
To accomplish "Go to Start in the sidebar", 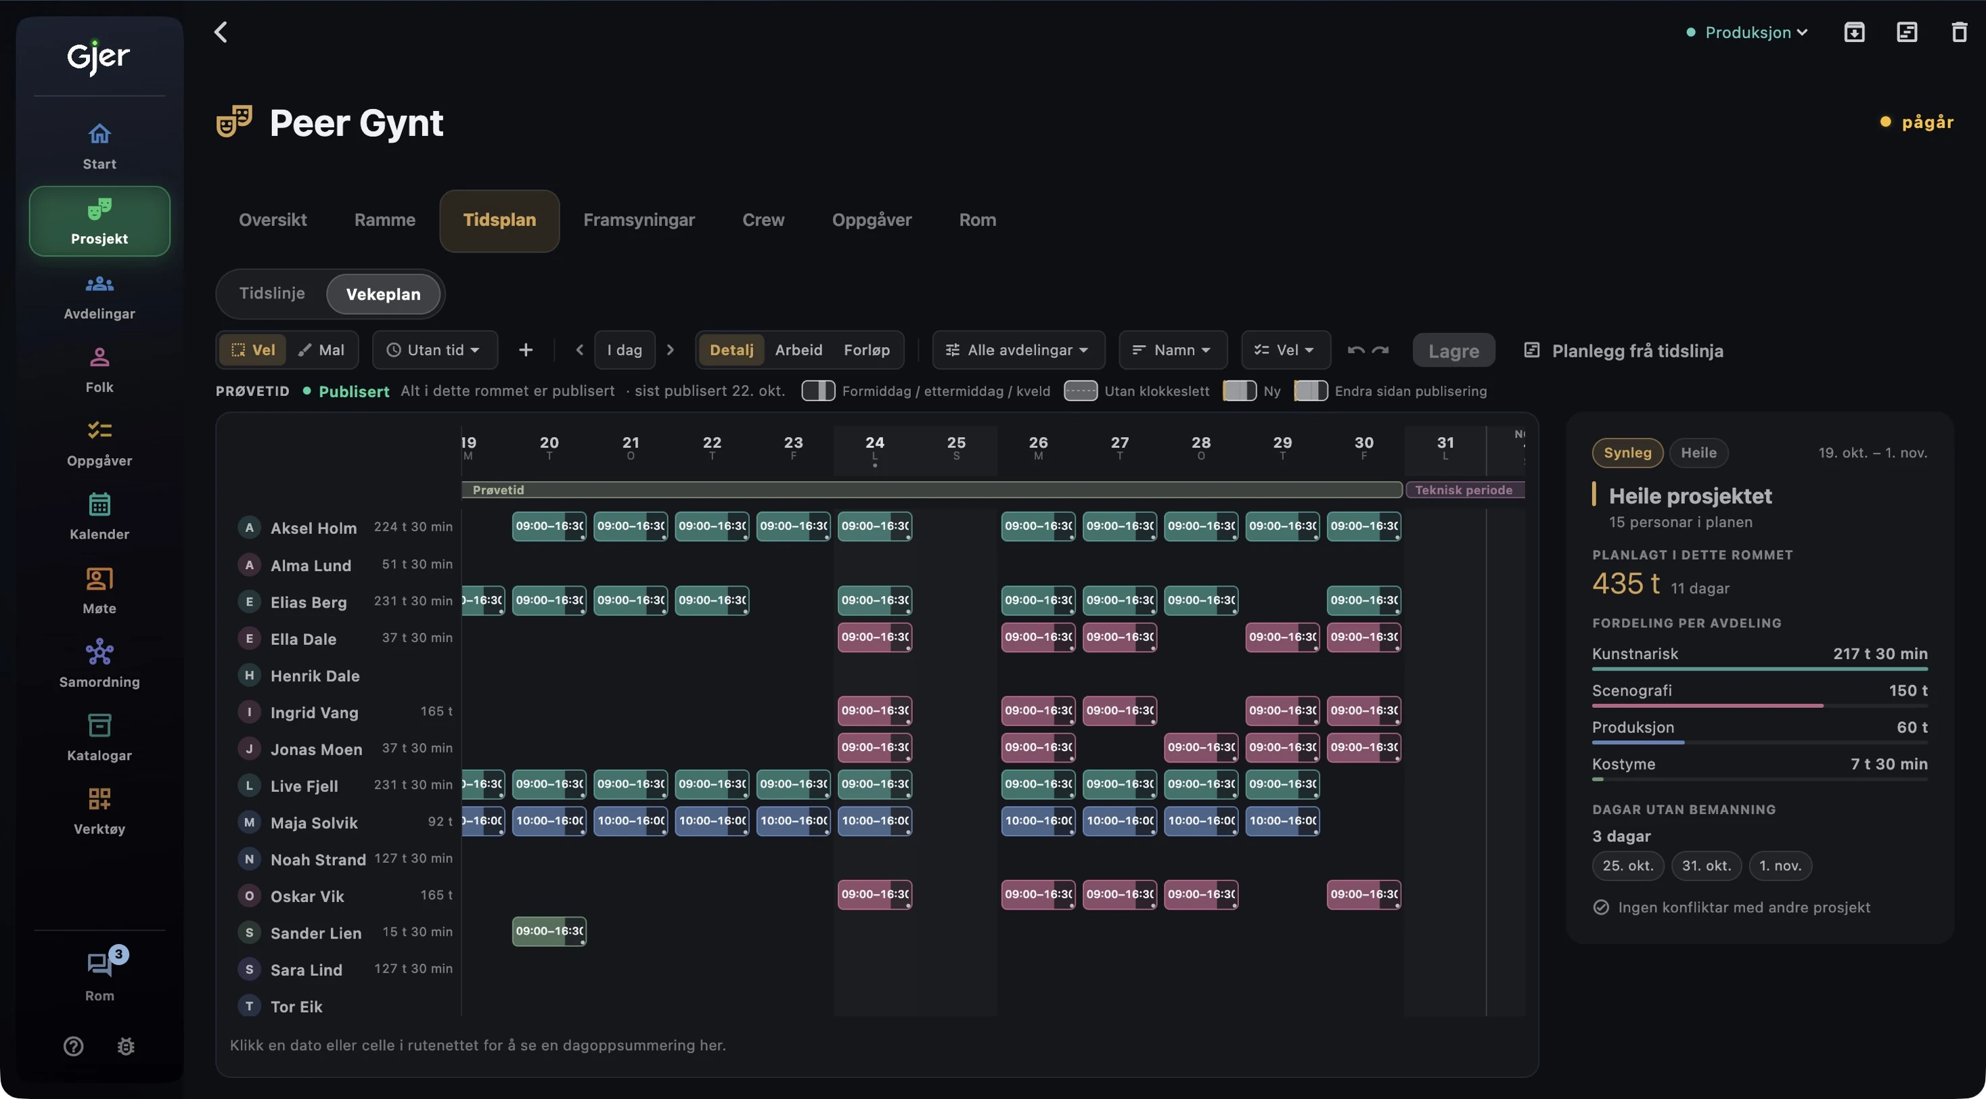I will pos(99,145).
